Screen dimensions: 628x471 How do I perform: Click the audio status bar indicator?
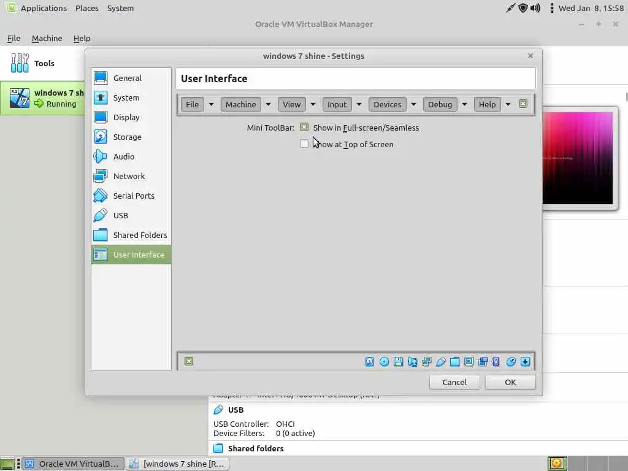click(413, 362)
